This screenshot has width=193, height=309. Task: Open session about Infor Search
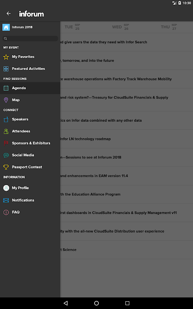click(x=127, y=42)
